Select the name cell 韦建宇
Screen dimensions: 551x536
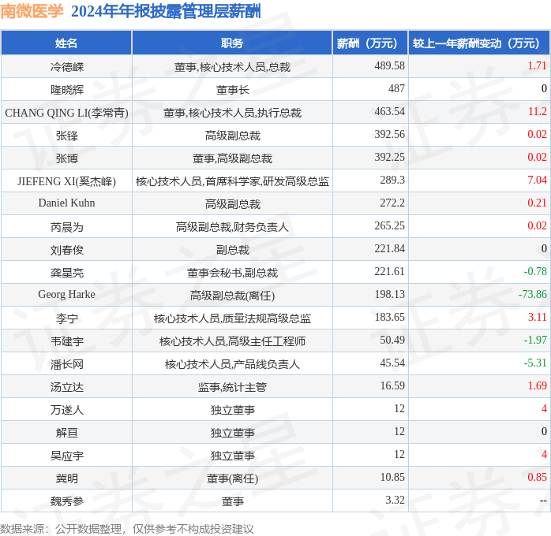tap(67, 341)
